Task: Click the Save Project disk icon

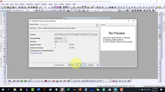Action: pos(34,7)
